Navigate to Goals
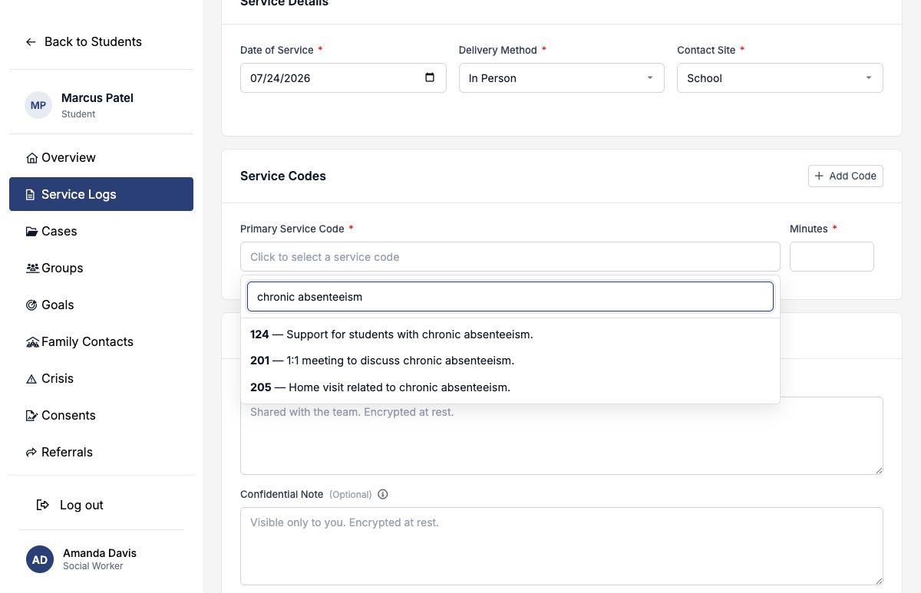 point(101,305)
